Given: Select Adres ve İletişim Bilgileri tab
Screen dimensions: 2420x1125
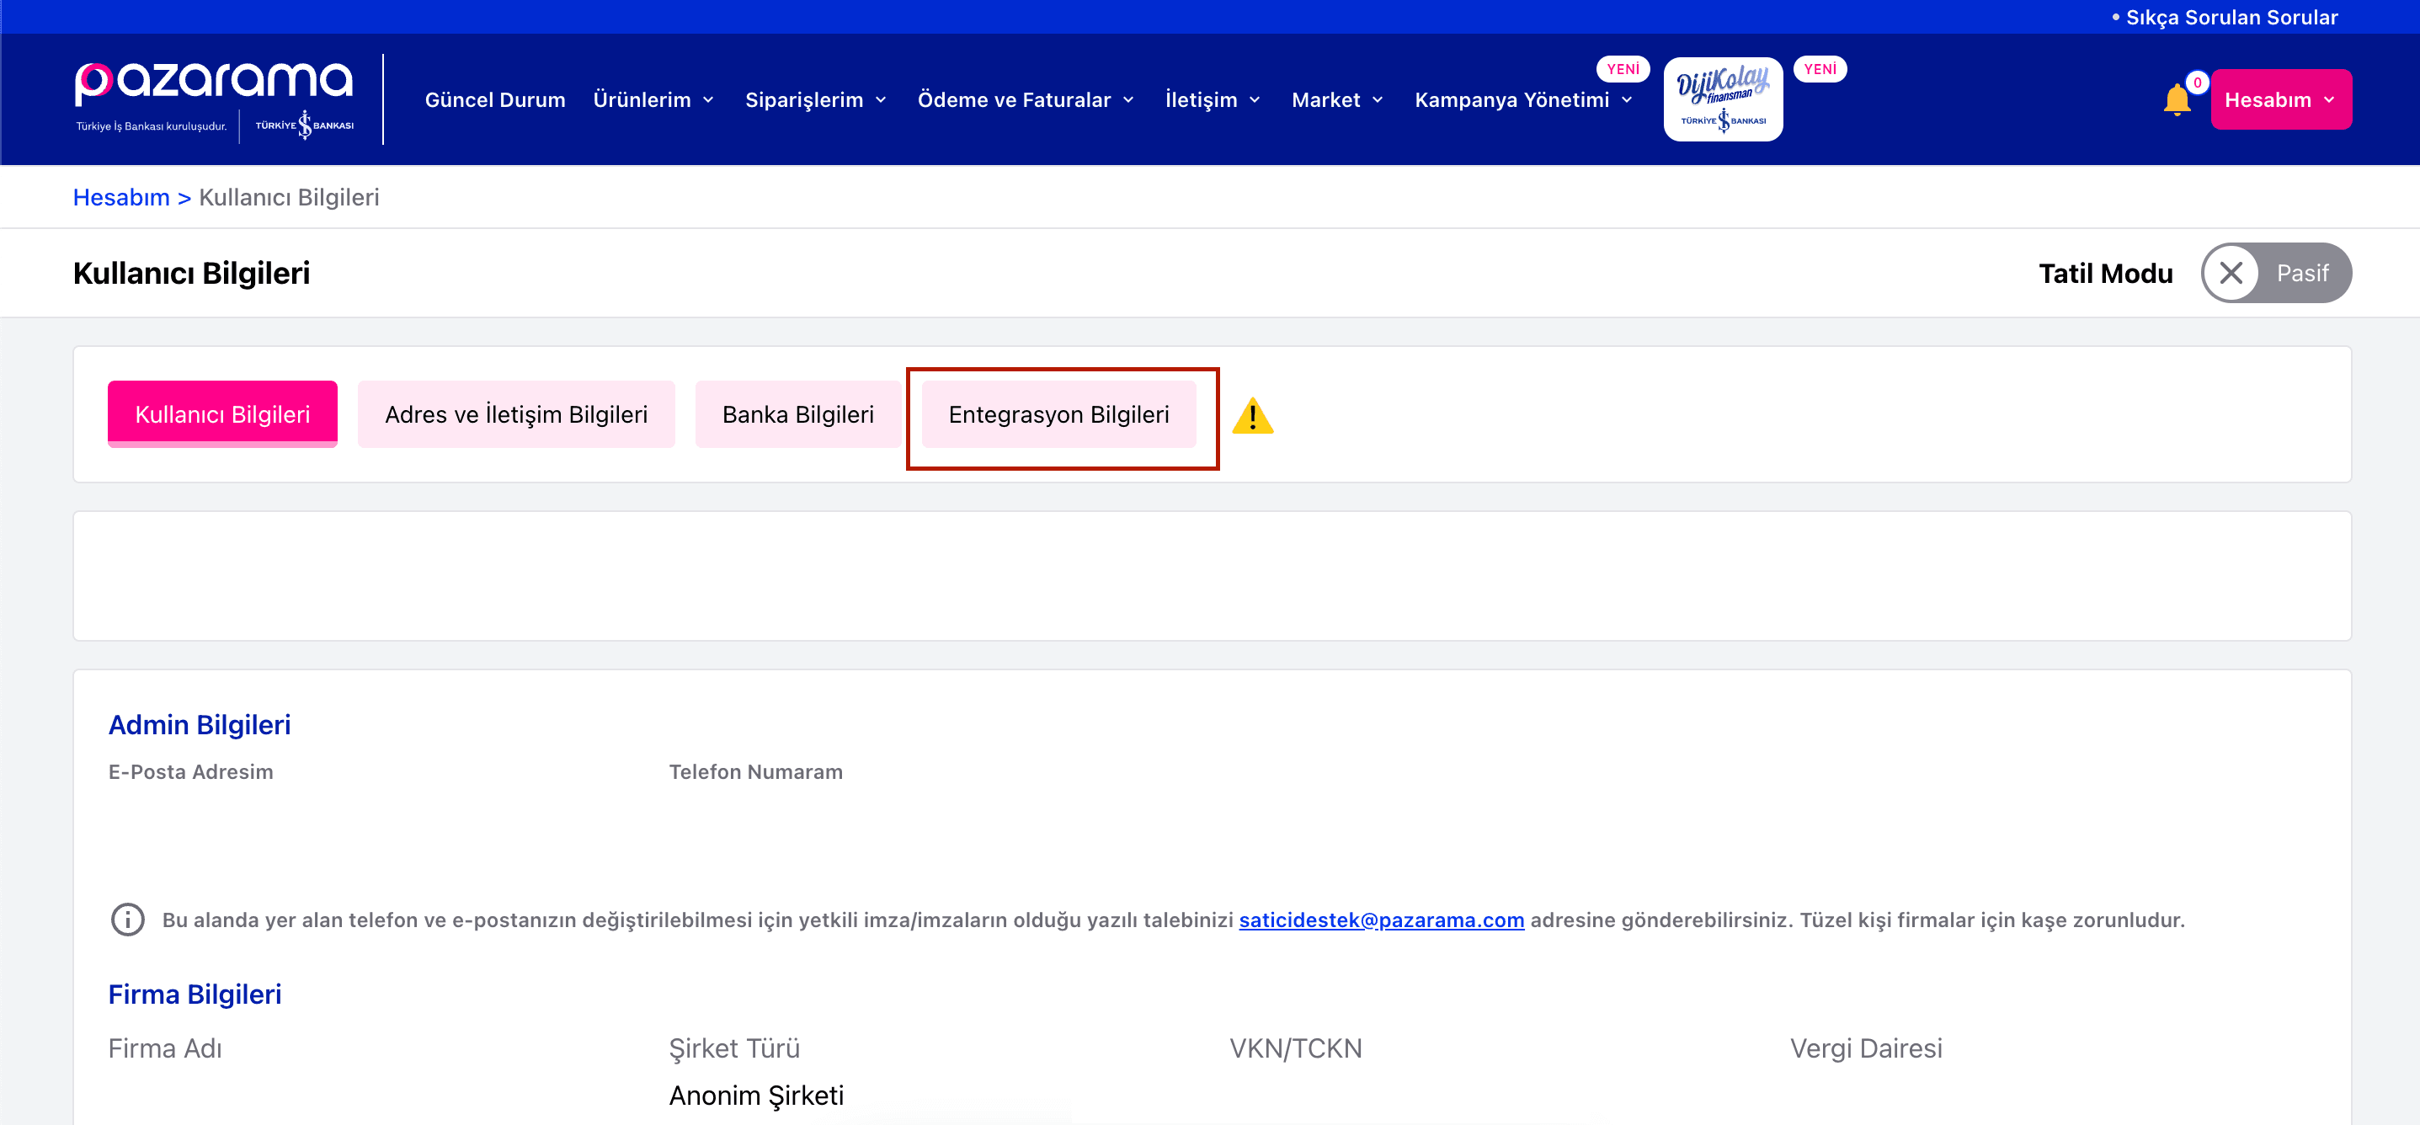Looking at the screenshot, I should pyautogui.click(x=516, y=414).
